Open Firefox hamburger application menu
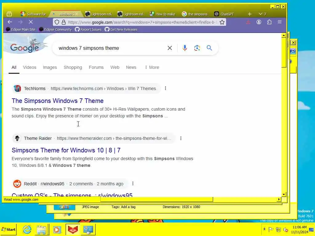Viewport: 315px width, 236px height. click(x=279, y=22)
